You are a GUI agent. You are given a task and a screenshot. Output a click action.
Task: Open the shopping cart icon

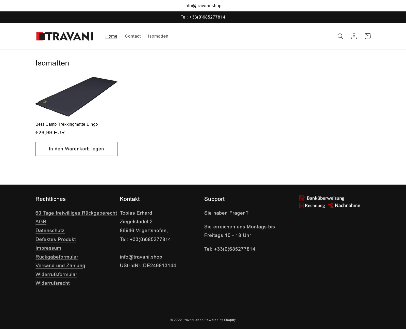click(x=367, y=36)
